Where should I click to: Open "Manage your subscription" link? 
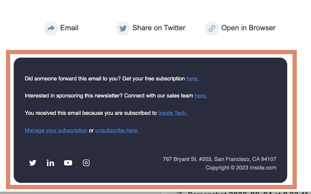(x=56, y=130)
